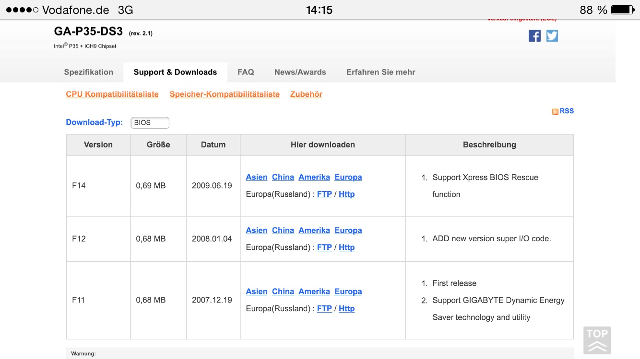The width and height of the screenshot is (640, 359).
Task: Download F12 via Russland Http
Action: tap(347, 247)
